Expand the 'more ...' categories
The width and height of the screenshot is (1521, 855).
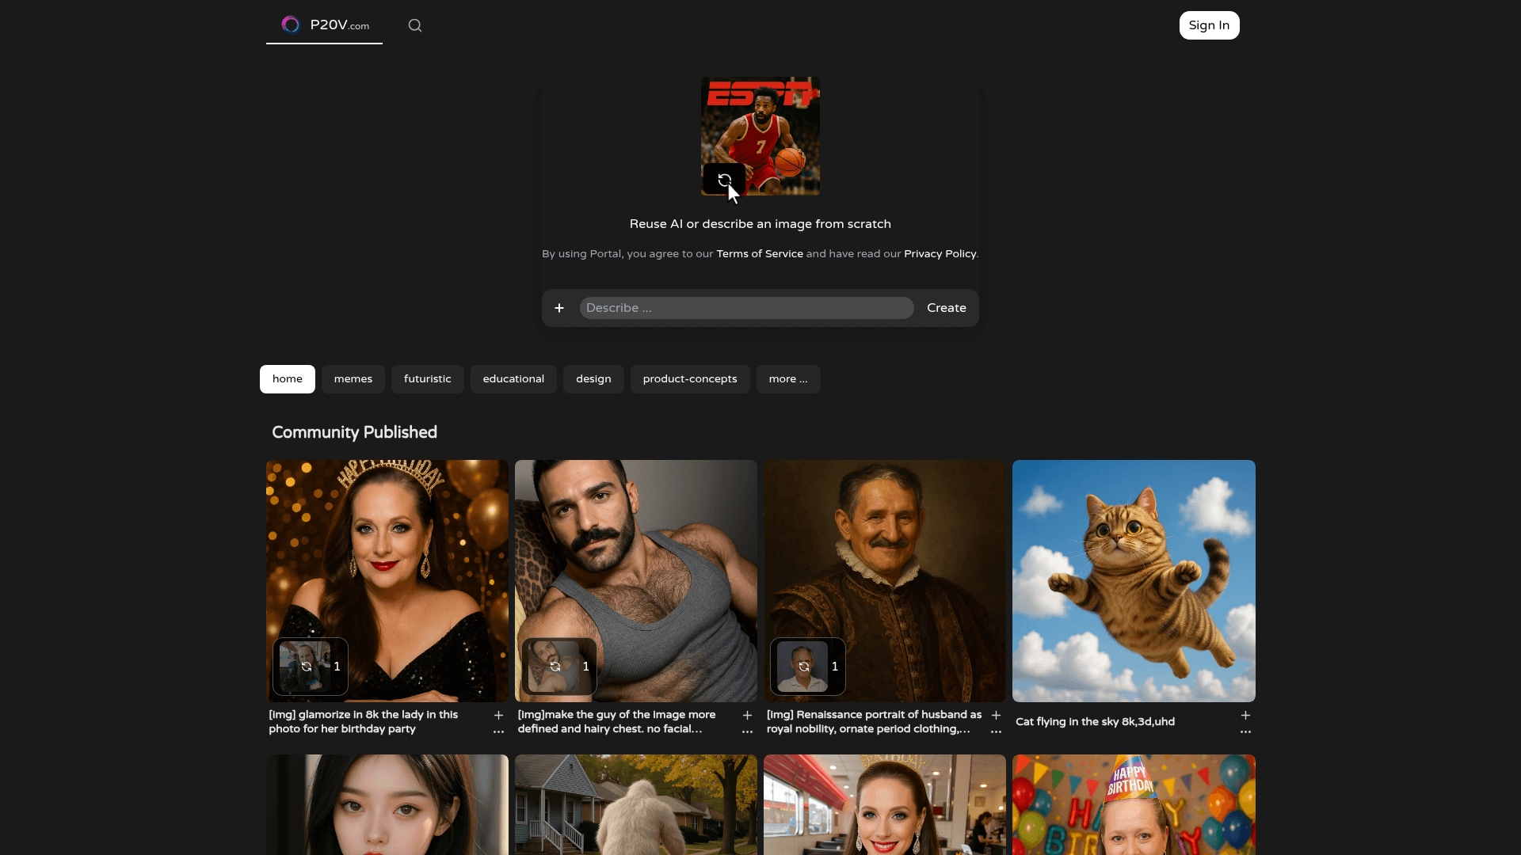[788, 379]
